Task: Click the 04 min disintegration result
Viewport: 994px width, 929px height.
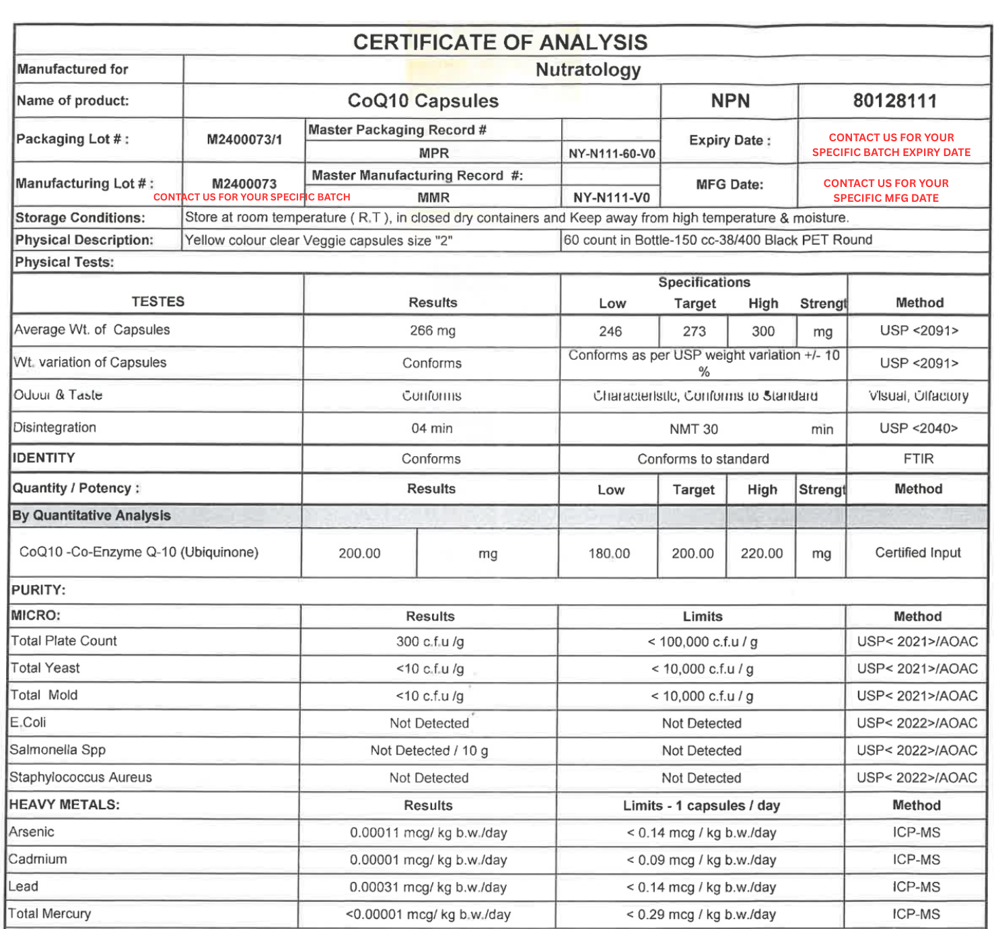Action: coord(431,429)
